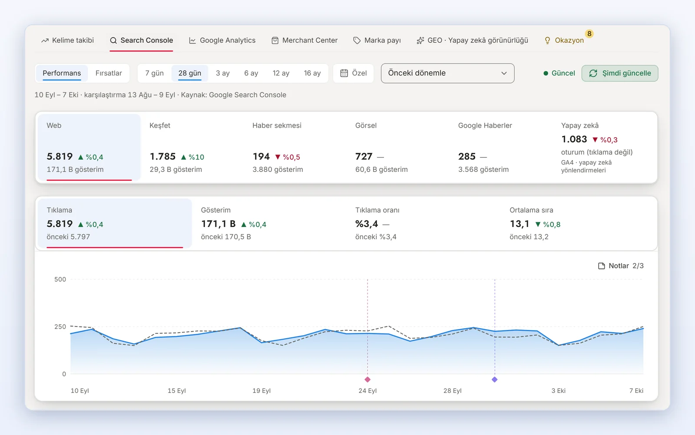Select the Web search type card

coord(89,148)
